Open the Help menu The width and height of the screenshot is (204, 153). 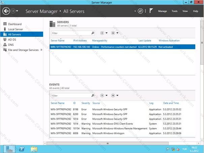(196, 11)
